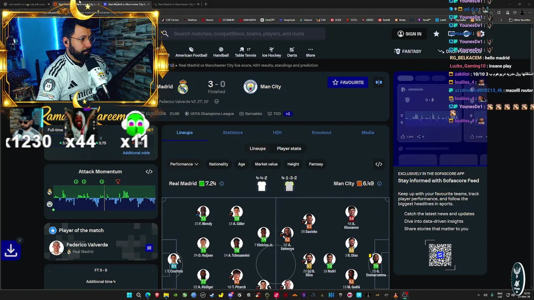Image resolution: width=534 pixels, height=300 pixels.
Task: Click Man City's 4-1-3-2 formation shirt
Action: point(289,186)
